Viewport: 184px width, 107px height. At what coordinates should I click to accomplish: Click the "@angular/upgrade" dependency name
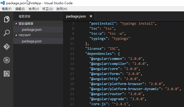coord(108,99)
